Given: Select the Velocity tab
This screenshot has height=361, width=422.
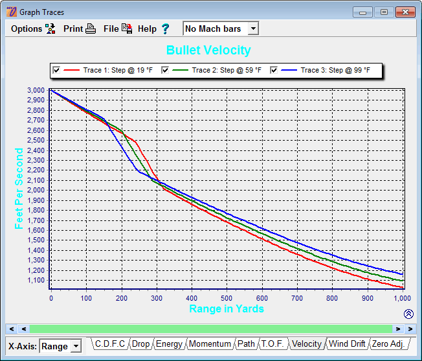Looking at the screenshot, I should pyautogui.click(x=307, y=344).
